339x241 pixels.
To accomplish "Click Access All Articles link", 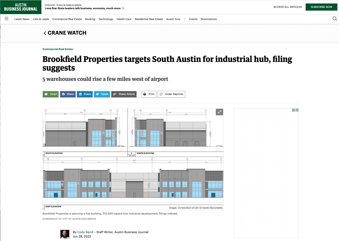I will pyautogui.click(x=288, y=7).
